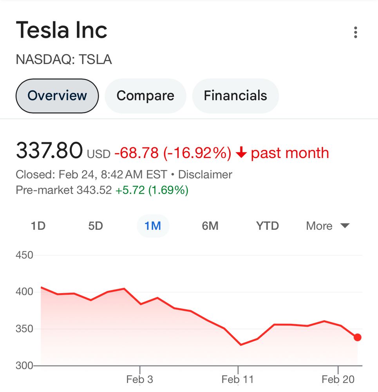Open the Financials tab

(235, 96)
